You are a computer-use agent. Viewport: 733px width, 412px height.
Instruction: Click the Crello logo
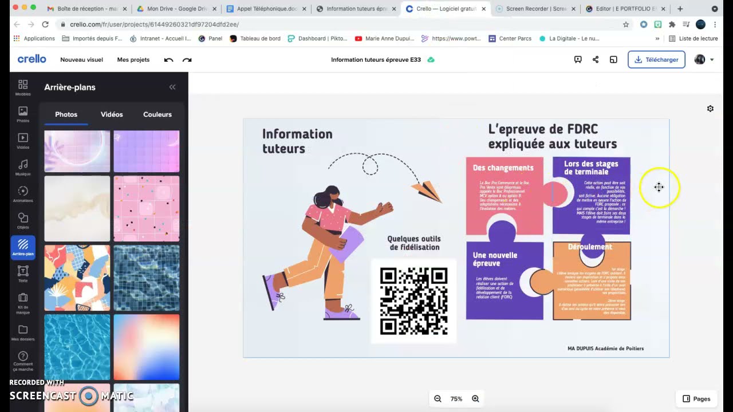tap(31, 60)
